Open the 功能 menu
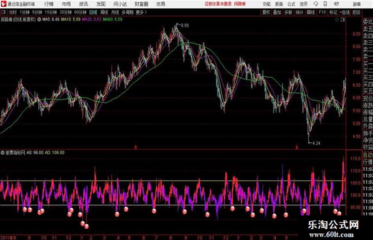 pyautogui.click(x=267, y=4)
